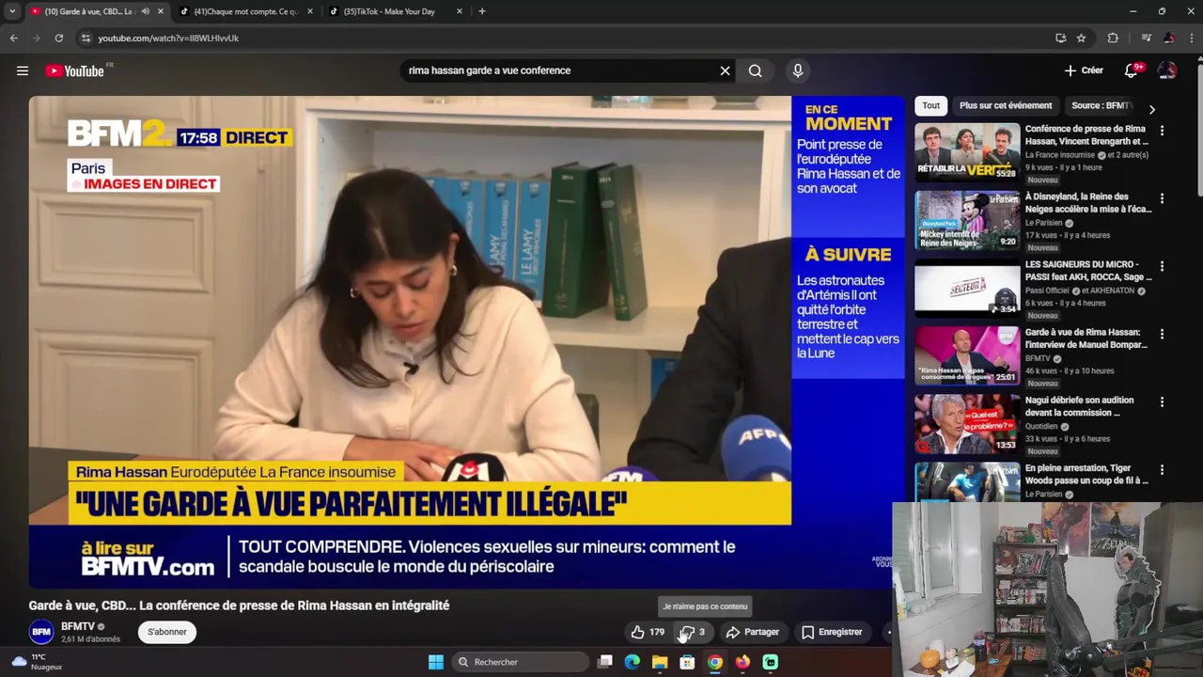The image size is (1203, 677).
Task: Open Nagui débriefe son audition thumbnail
Action: click(967, 423)
